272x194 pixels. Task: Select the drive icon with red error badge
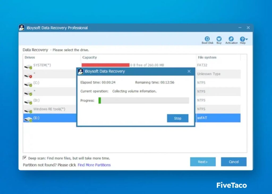(28, 75)
